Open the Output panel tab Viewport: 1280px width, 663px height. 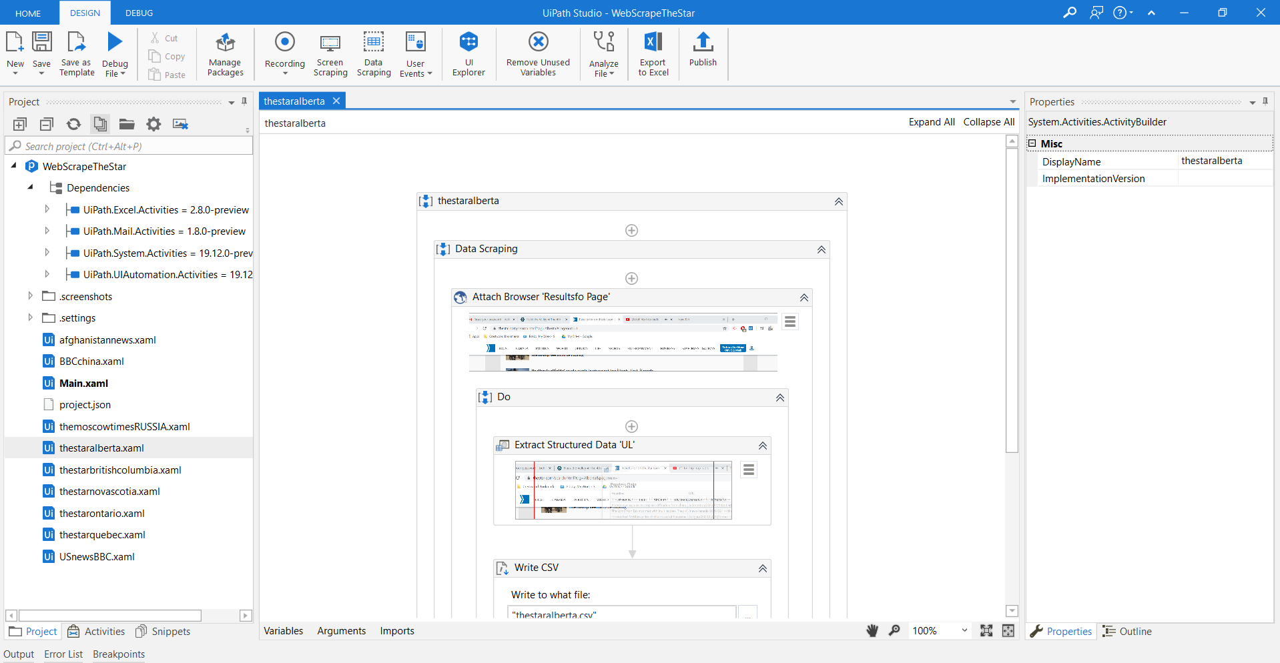[19, 654]
